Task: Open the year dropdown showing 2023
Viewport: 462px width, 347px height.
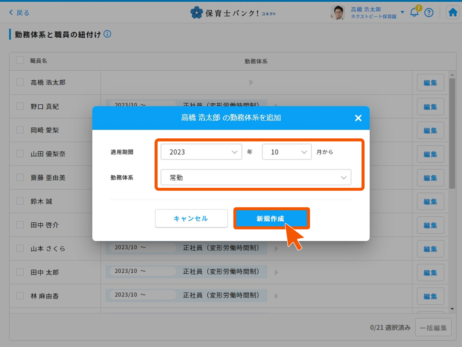Action: 201,152
